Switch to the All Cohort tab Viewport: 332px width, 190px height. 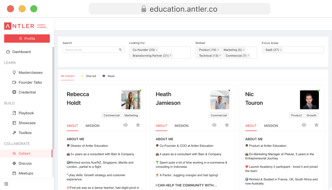pyautogui.click(x=68, y=76)
